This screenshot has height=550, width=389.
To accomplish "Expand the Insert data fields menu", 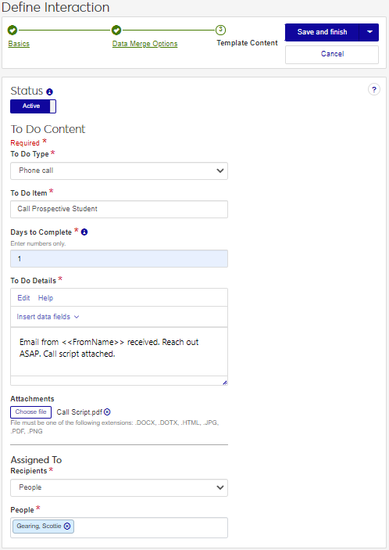I will [48, 317].
